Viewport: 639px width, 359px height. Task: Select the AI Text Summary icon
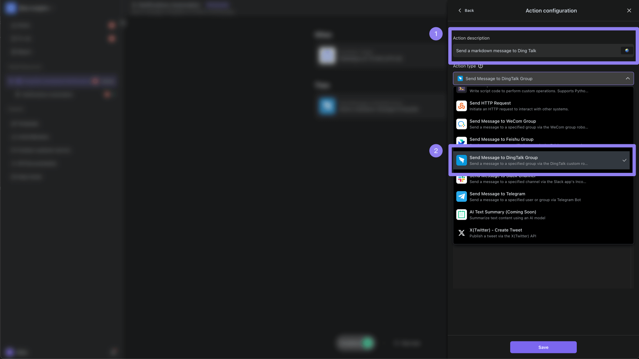[x=461, y=215]
